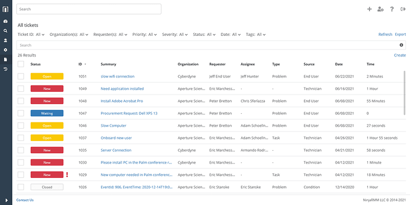410x205 pixels.
Task: Click the logout icon in header
Action: point(403,9)
